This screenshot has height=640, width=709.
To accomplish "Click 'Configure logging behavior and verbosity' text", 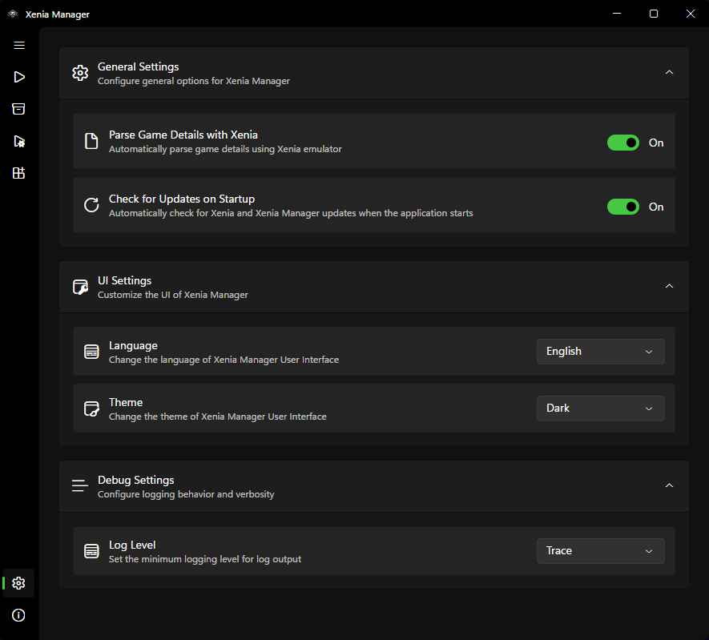I will click(x=186, y=494).
